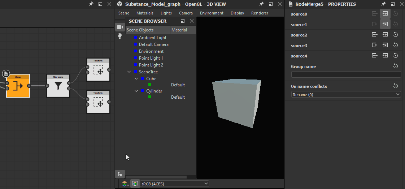405x189 pixels.
Task: Reset the source2 property
Action: [x=395, y=35]
